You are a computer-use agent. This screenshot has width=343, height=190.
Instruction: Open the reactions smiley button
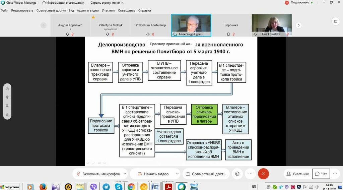pos(237,174)
